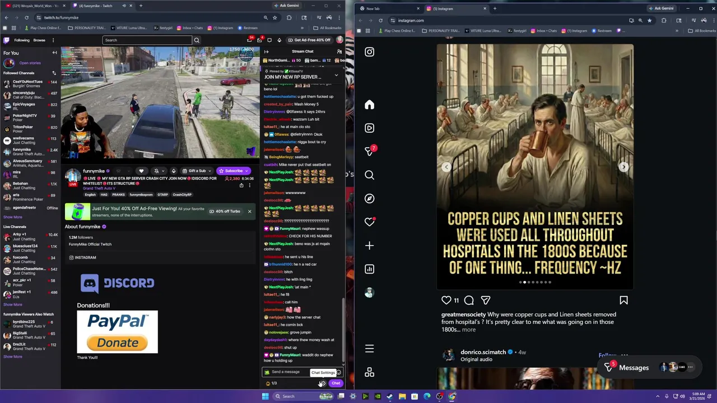Open Chat Settings gear icon
Image resolution: width=717 pixels, height=403 pixels.
pyautogui.click(x=322, y=383)
